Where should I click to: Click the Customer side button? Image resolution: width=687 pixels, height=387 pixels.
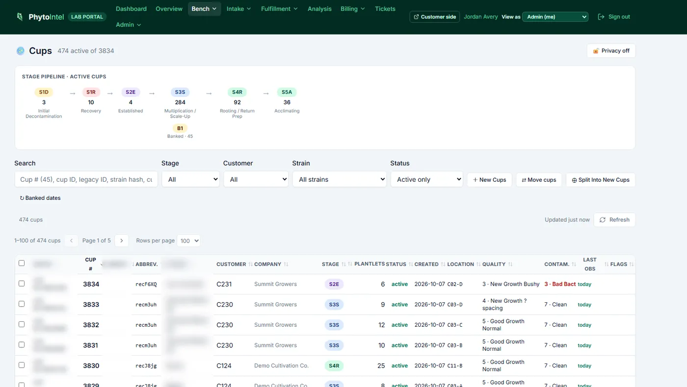435,17
